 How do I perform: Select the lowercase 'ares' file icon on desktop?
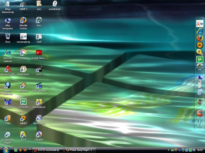[39, 6]
